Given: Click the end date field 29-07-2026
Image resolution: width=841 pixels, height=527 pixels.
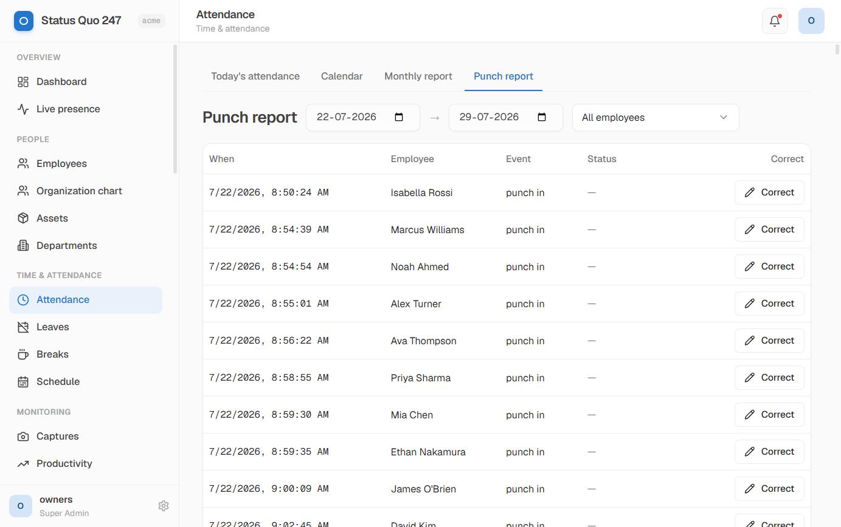Looking at the screenshot, I should (506, 117).
